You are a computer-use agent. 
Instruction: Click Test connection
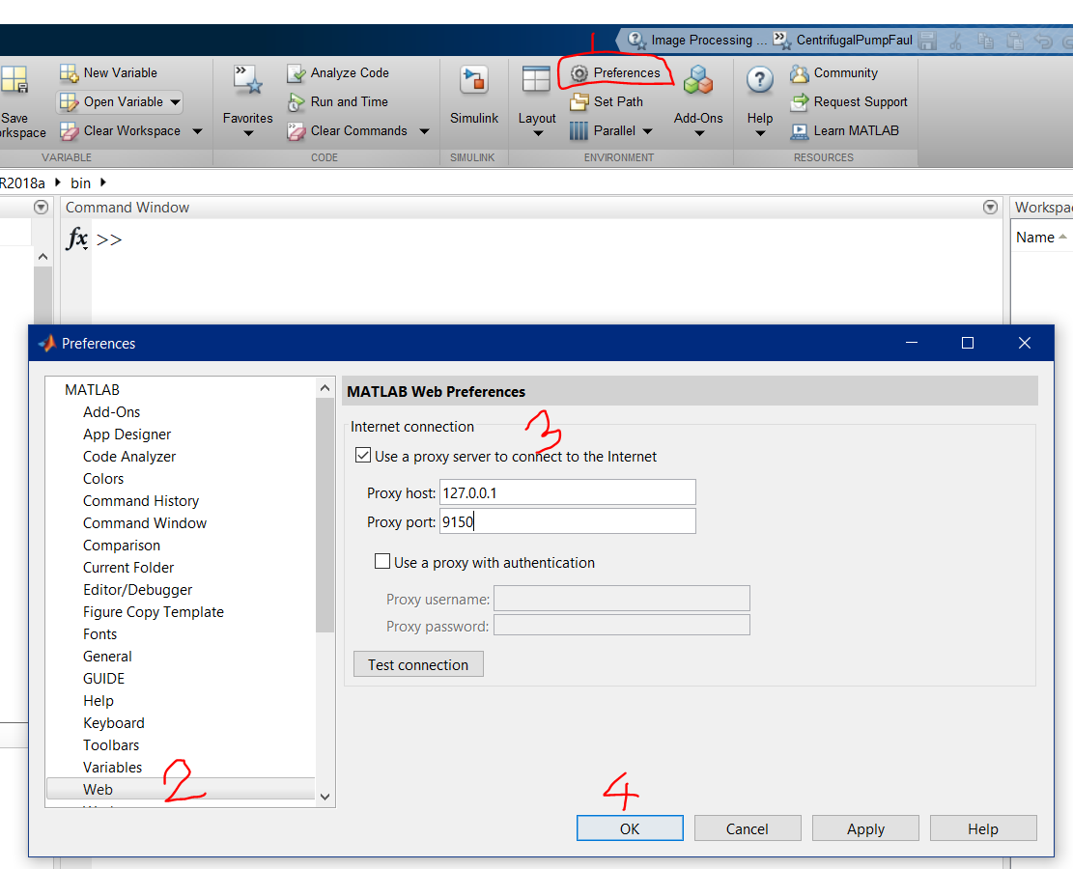(418, 664)
